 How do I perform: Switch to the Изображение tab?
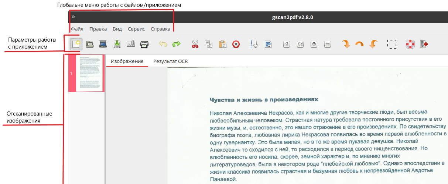[127, 61]
